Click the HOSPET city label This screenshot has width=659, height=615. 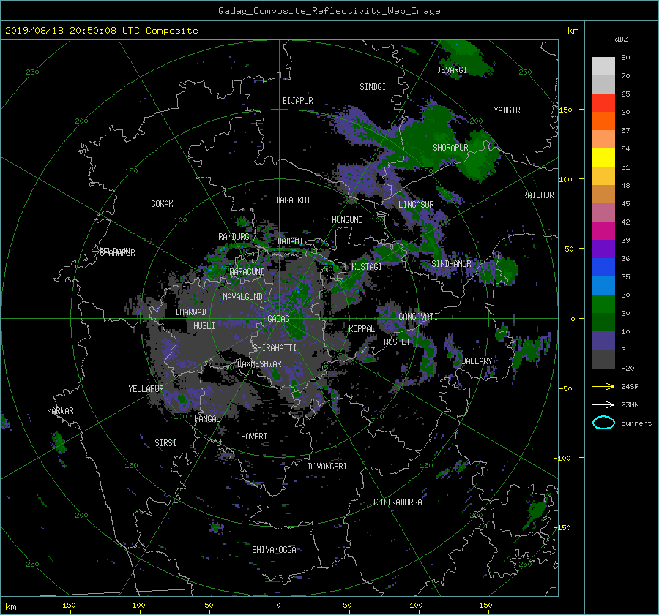click(397, 342)
